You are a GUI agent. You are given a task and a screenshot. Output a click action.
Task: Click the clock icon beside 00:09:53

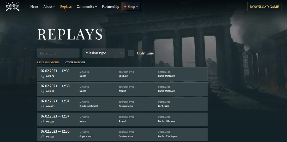tap(43, 106)
